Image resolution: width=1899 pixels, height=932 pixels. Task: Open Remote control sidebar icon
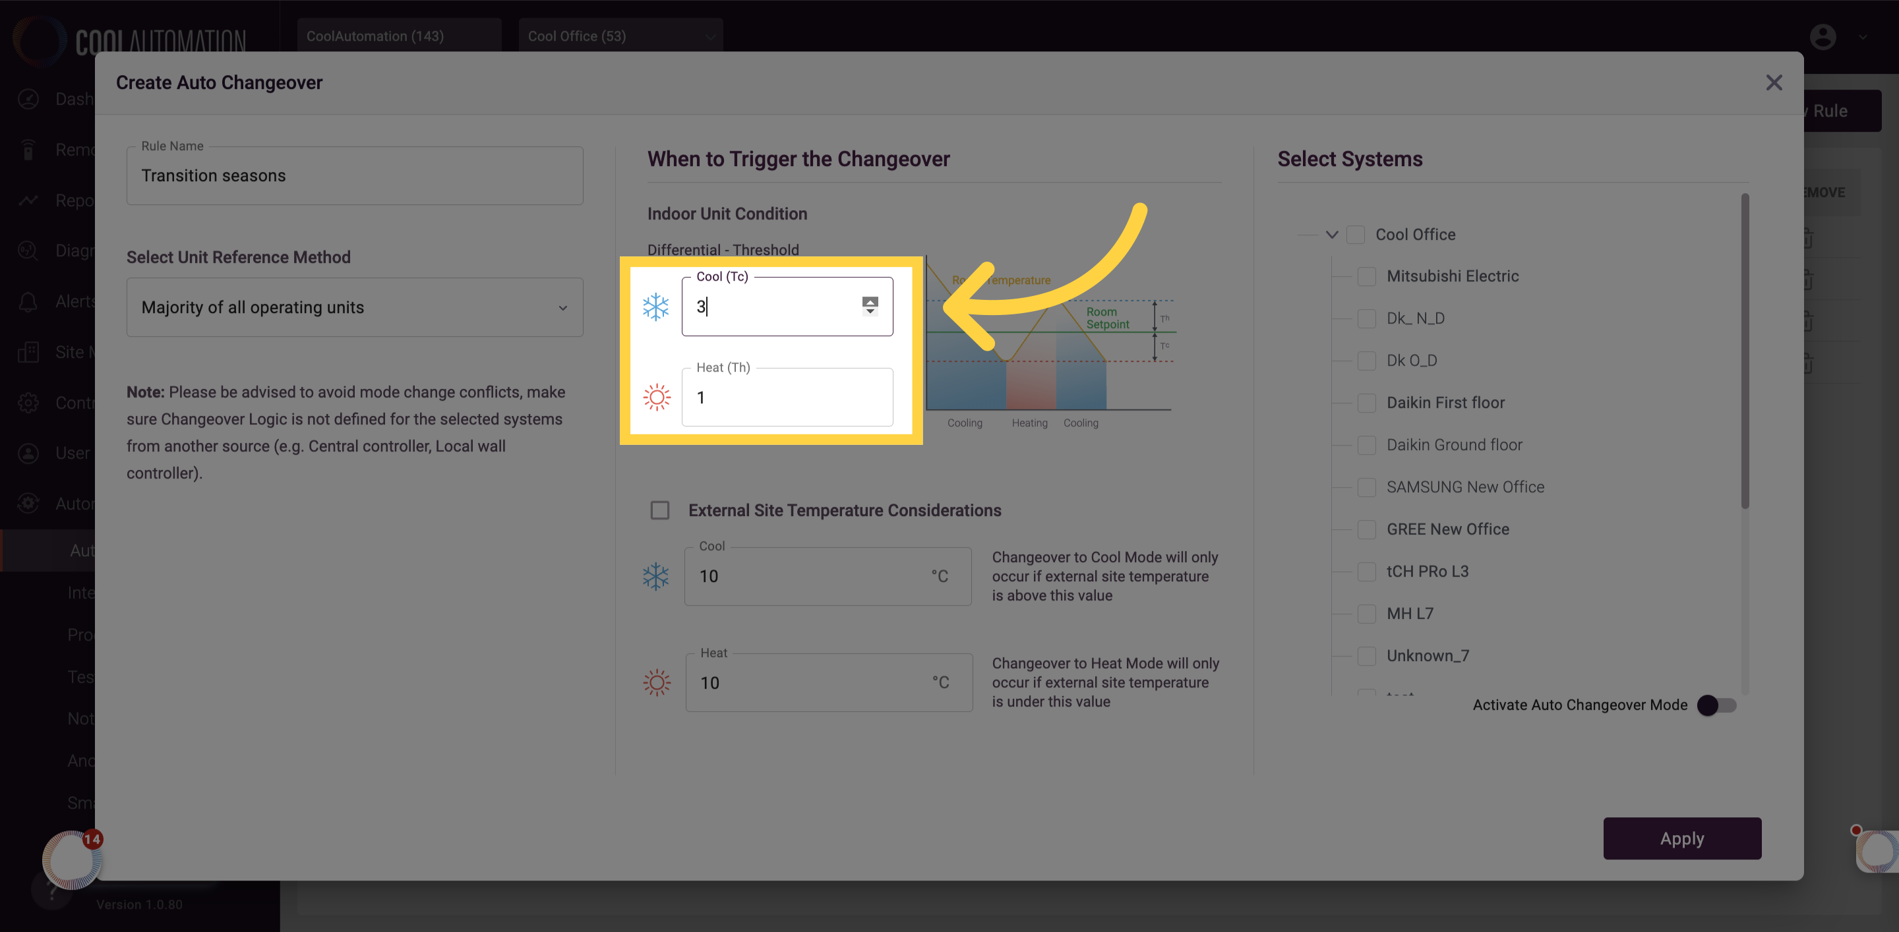[28, 150]
